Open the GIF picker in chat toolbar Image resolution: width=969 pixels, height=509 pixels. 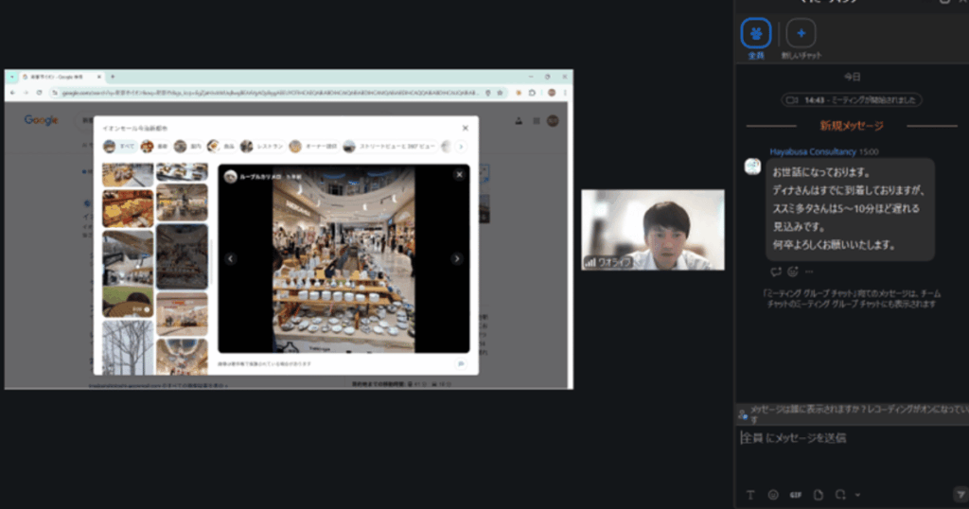[795, 494]
